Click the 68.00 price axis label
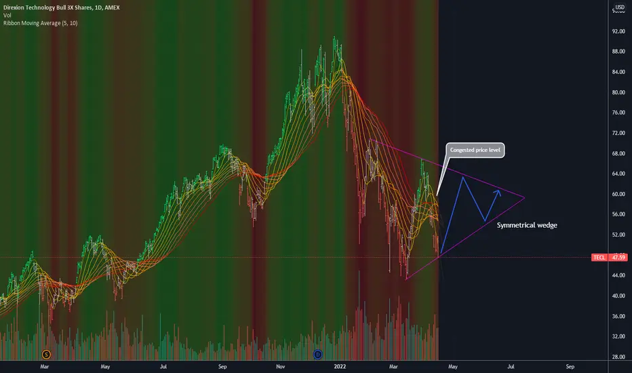Viewport: 632px width, 373px height. coord(618,153)
